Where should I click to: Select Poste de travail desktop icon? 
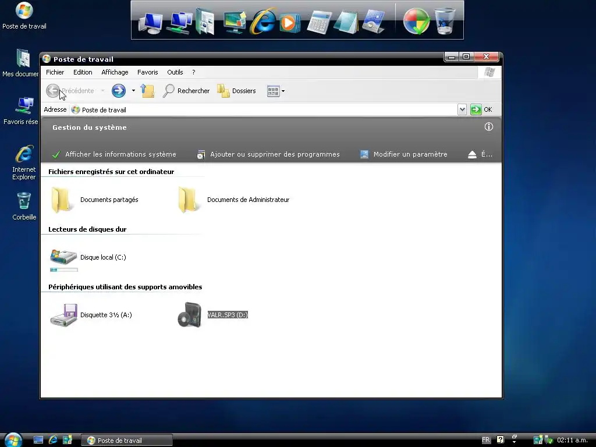24,16
